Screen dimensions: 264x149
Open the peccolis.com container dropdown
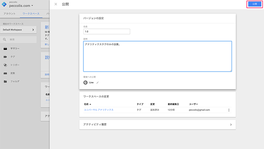coord(21,6)
